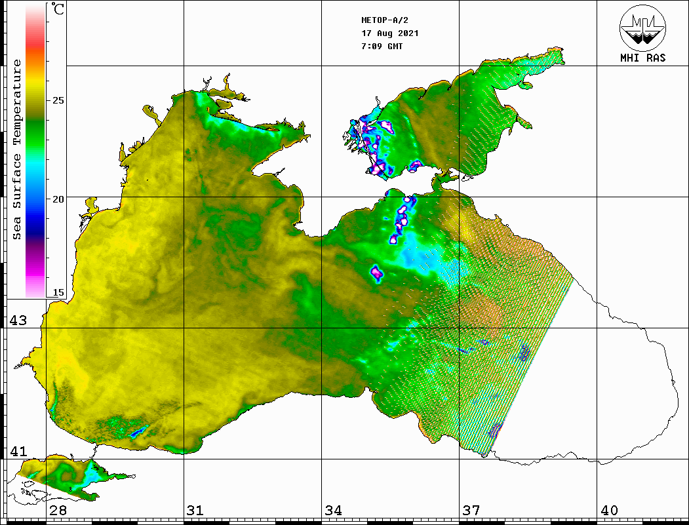The width and height of the screenshot is (689, 525).
Task: Click the MHI RAS logo emblem
Action: point(642,28)
